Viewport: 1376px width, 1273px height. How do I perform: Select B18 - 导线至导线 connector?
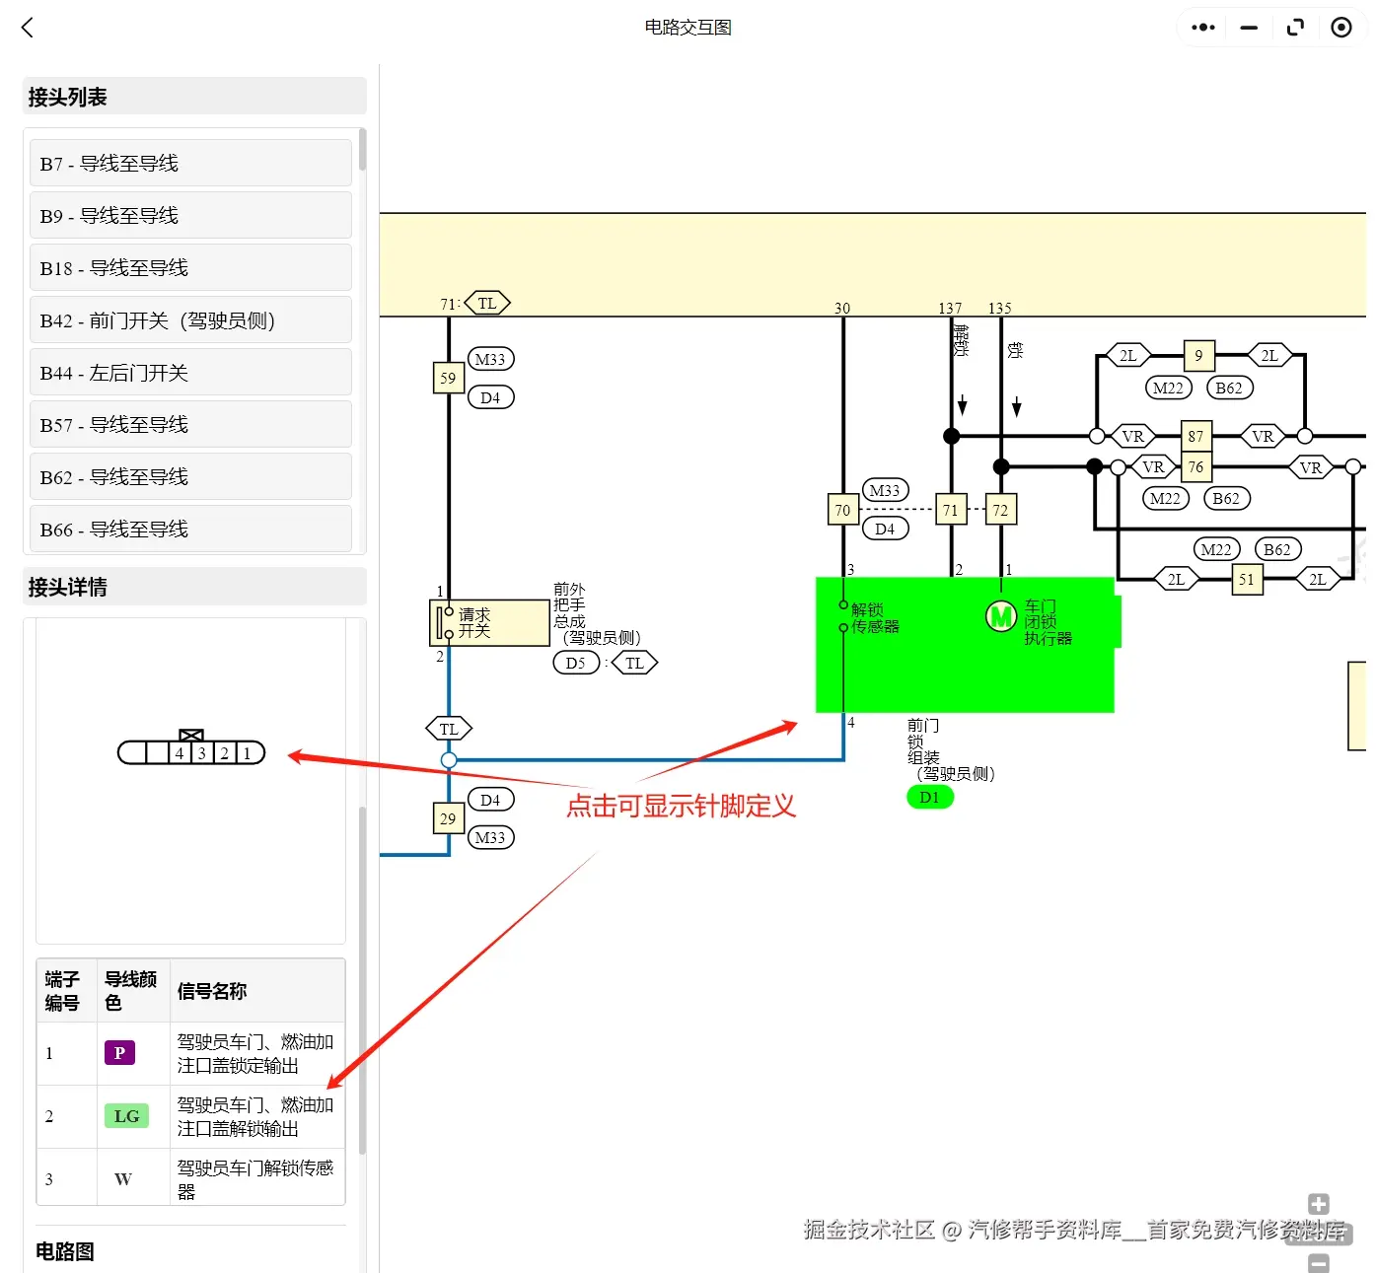coord(190,267)
